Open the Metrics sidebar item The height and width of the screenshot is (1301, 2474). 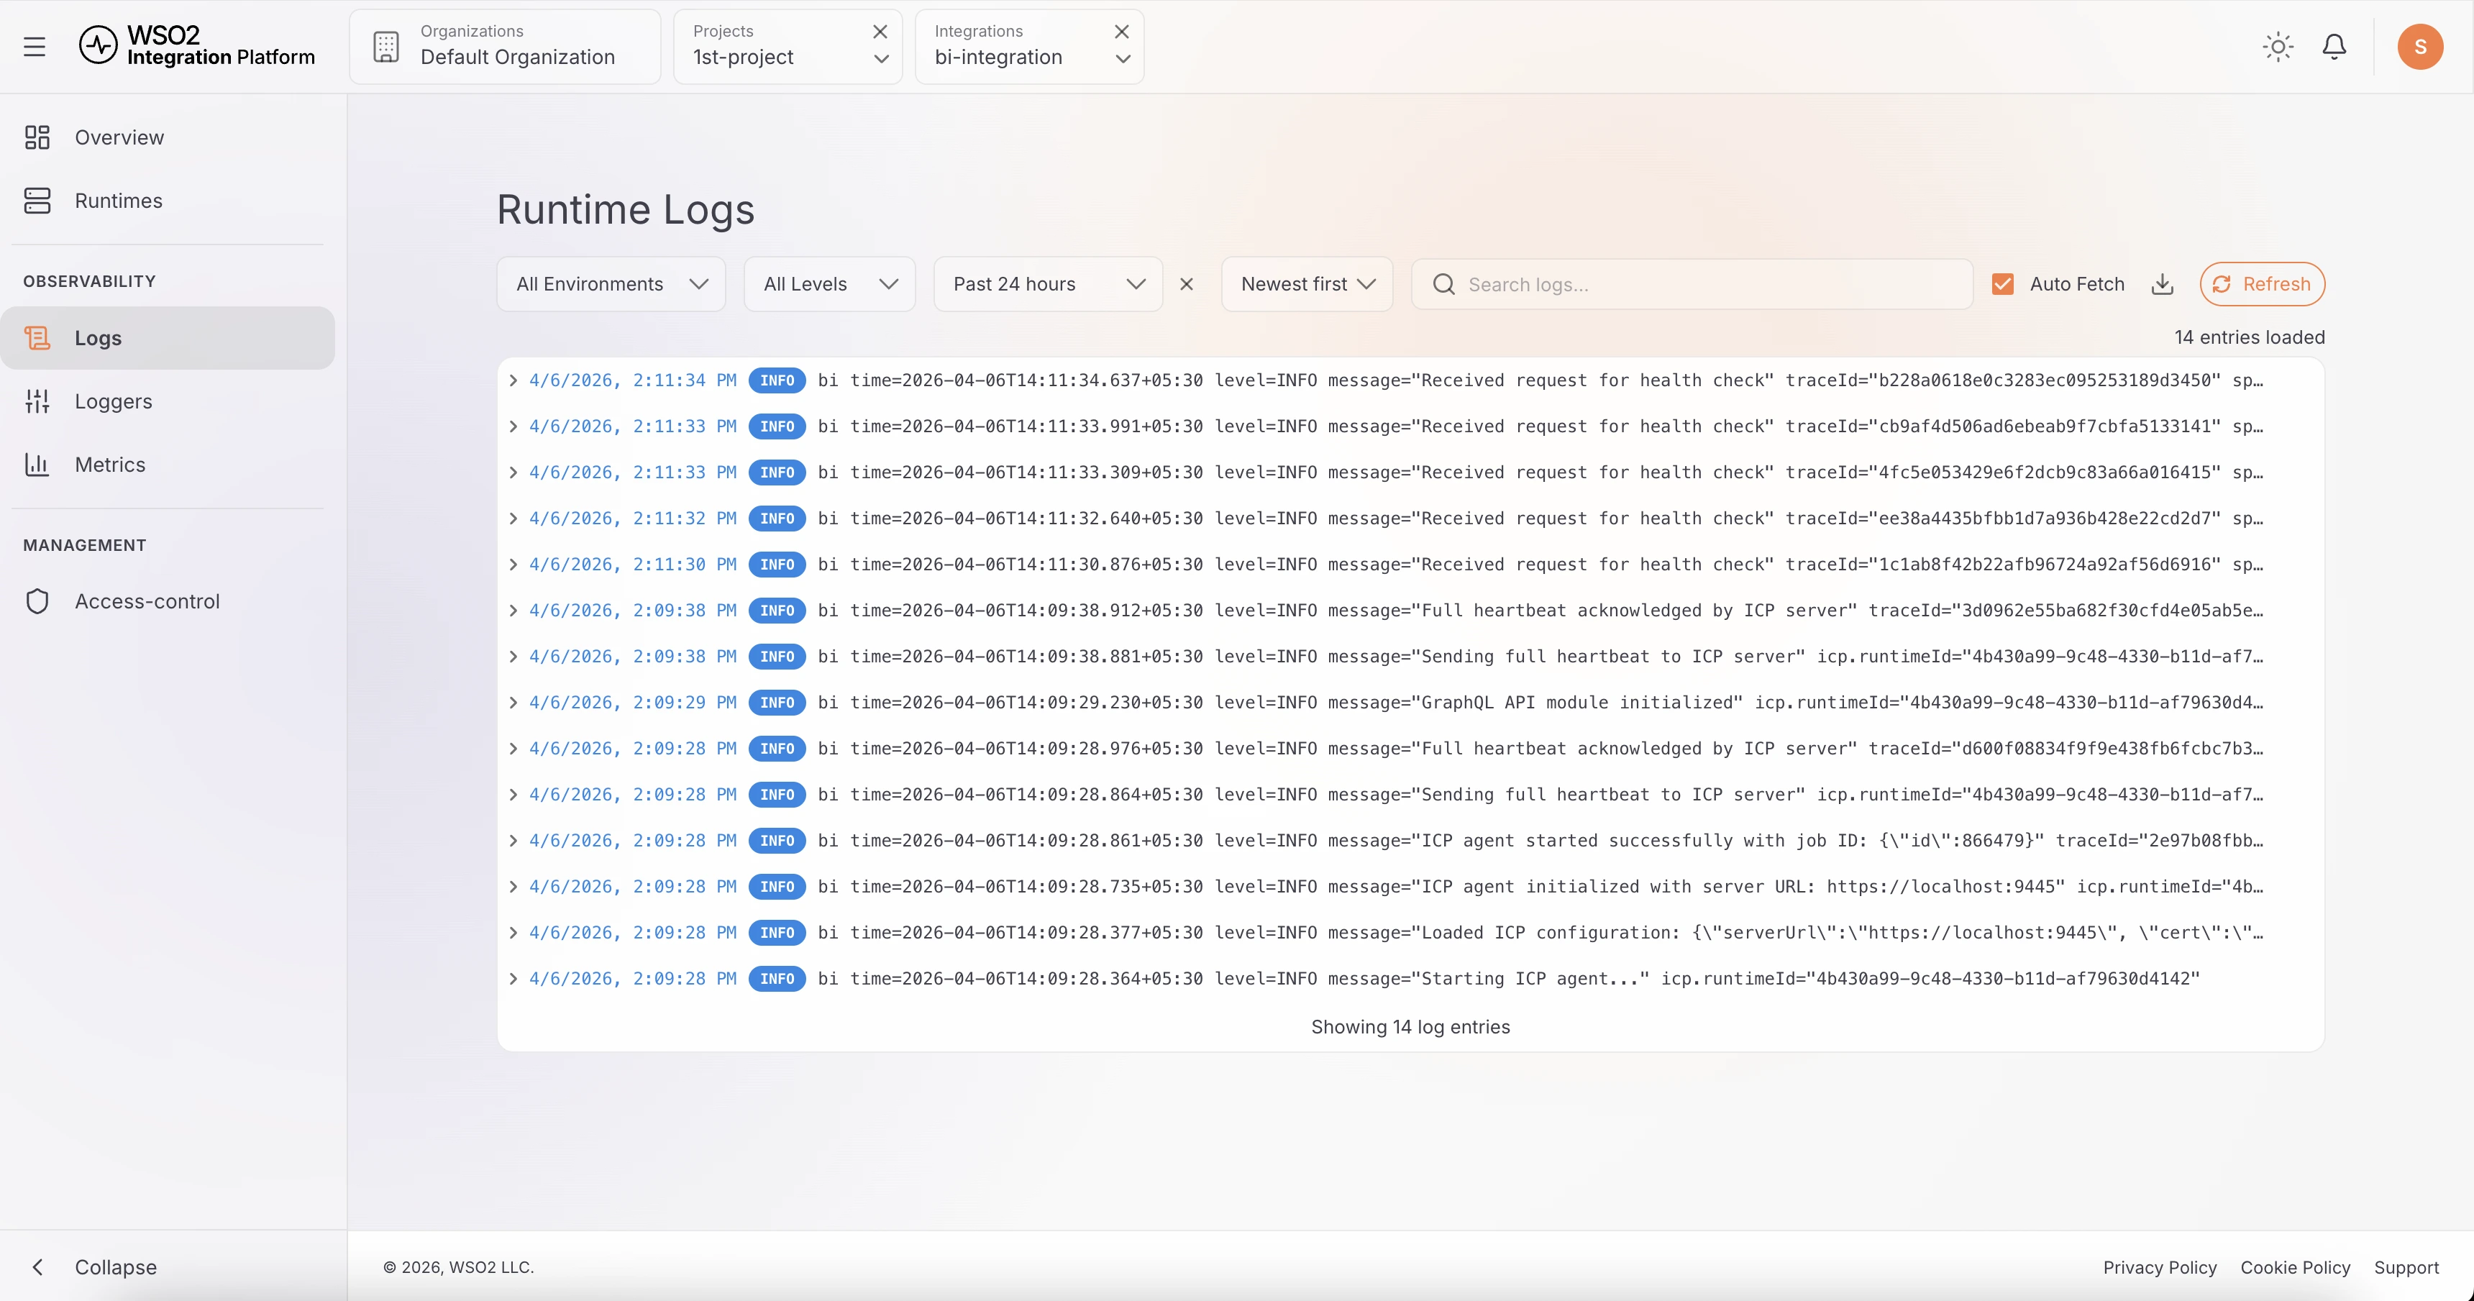coord(109,465)
